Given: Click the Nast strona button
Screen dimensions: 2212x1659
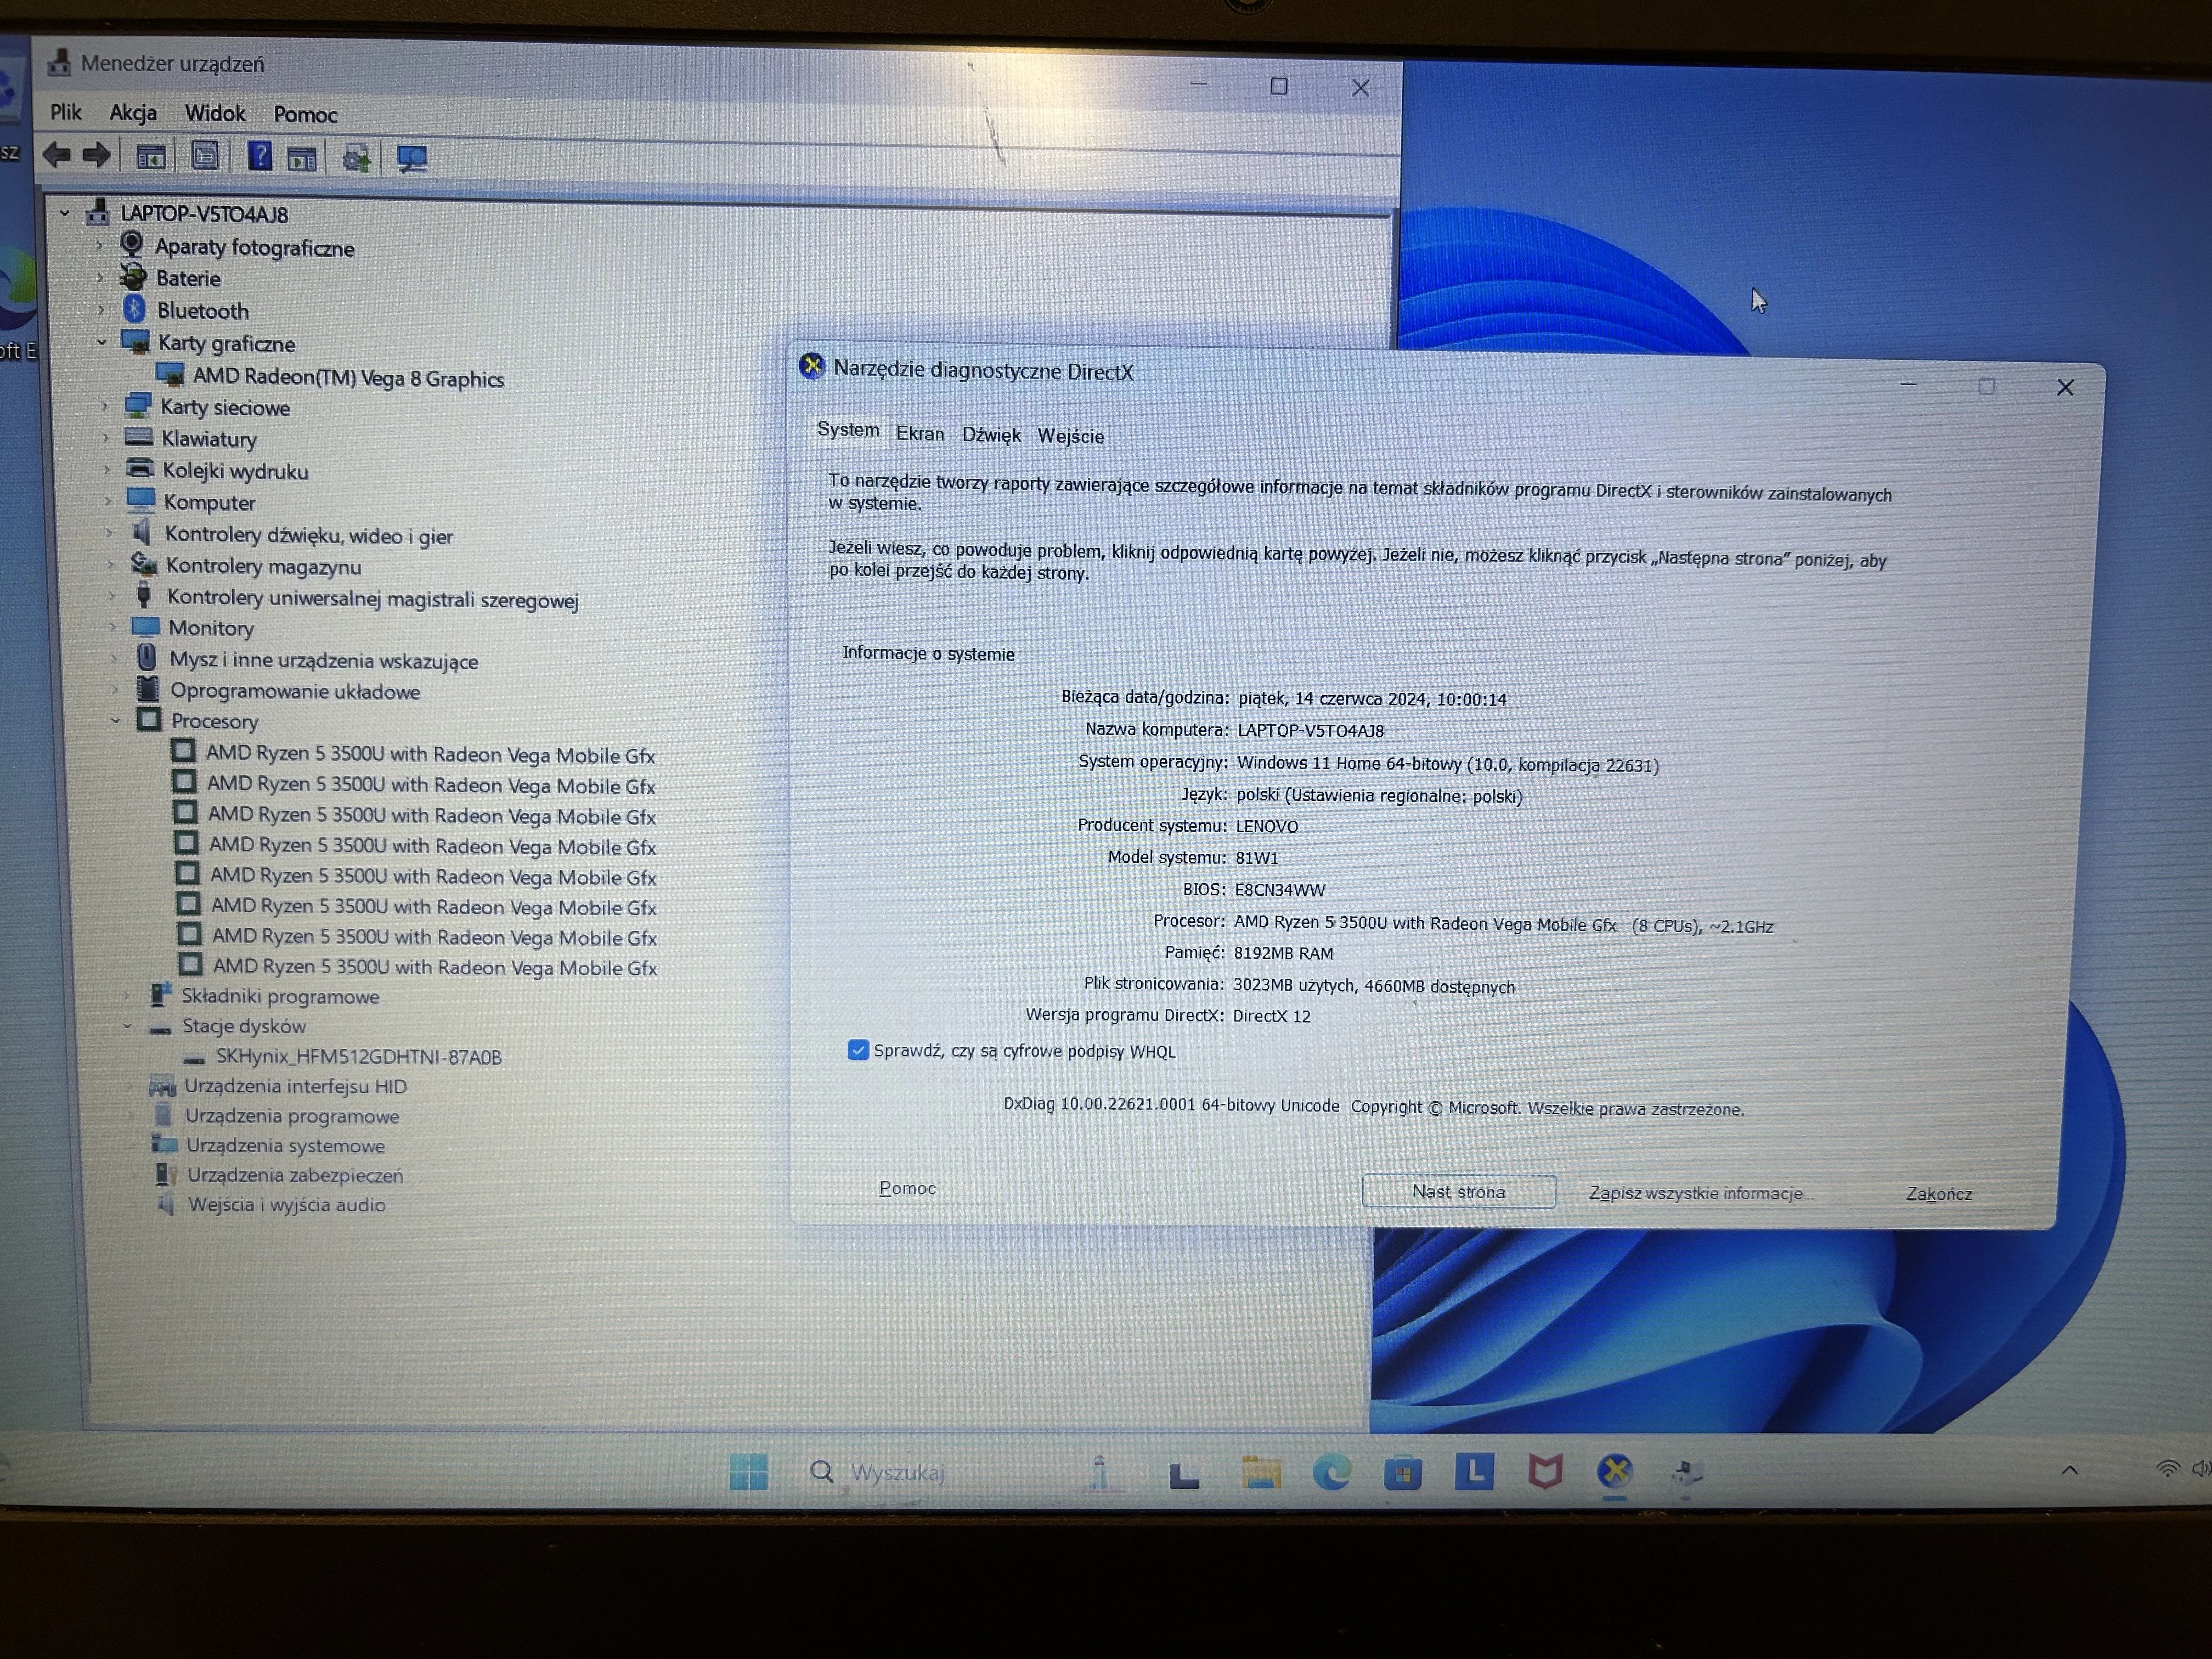Looking at the screenshot, I should click(1458, 1191).
